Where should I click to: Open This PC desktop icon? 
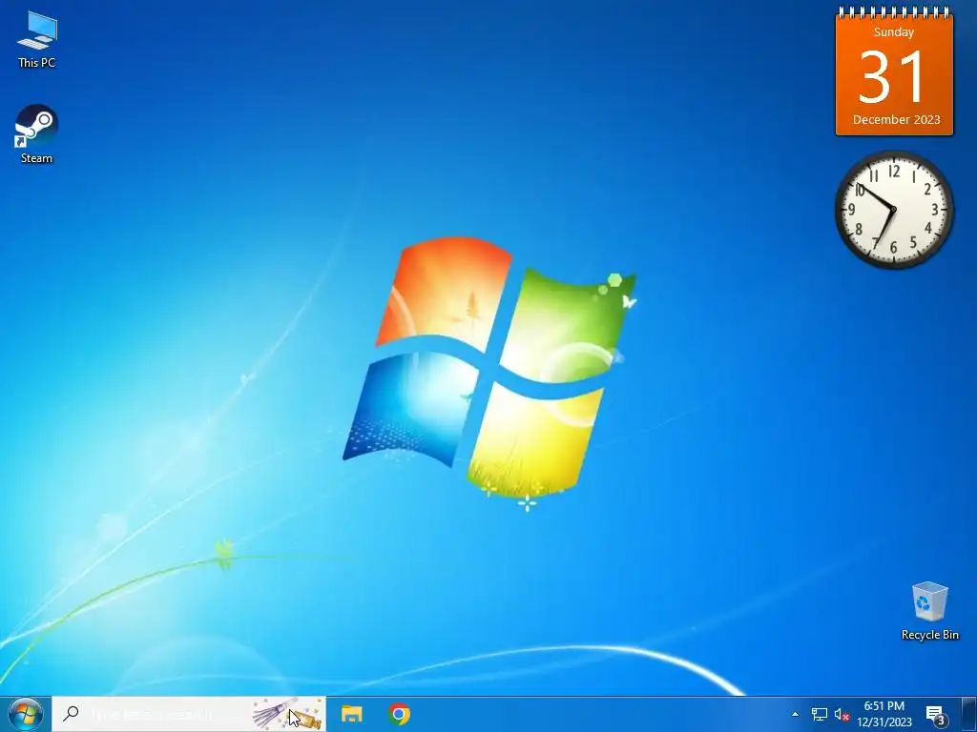[37, 40]
